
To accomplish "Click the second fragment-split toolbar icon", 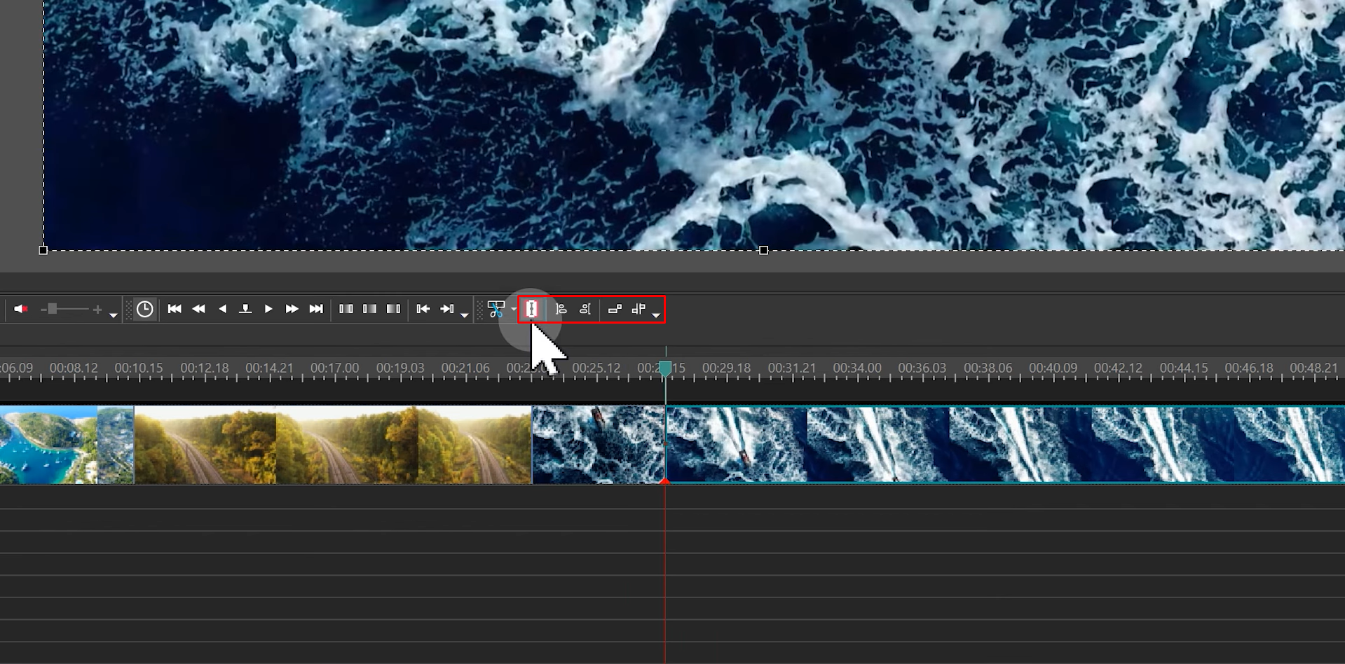I will (639, 309).
